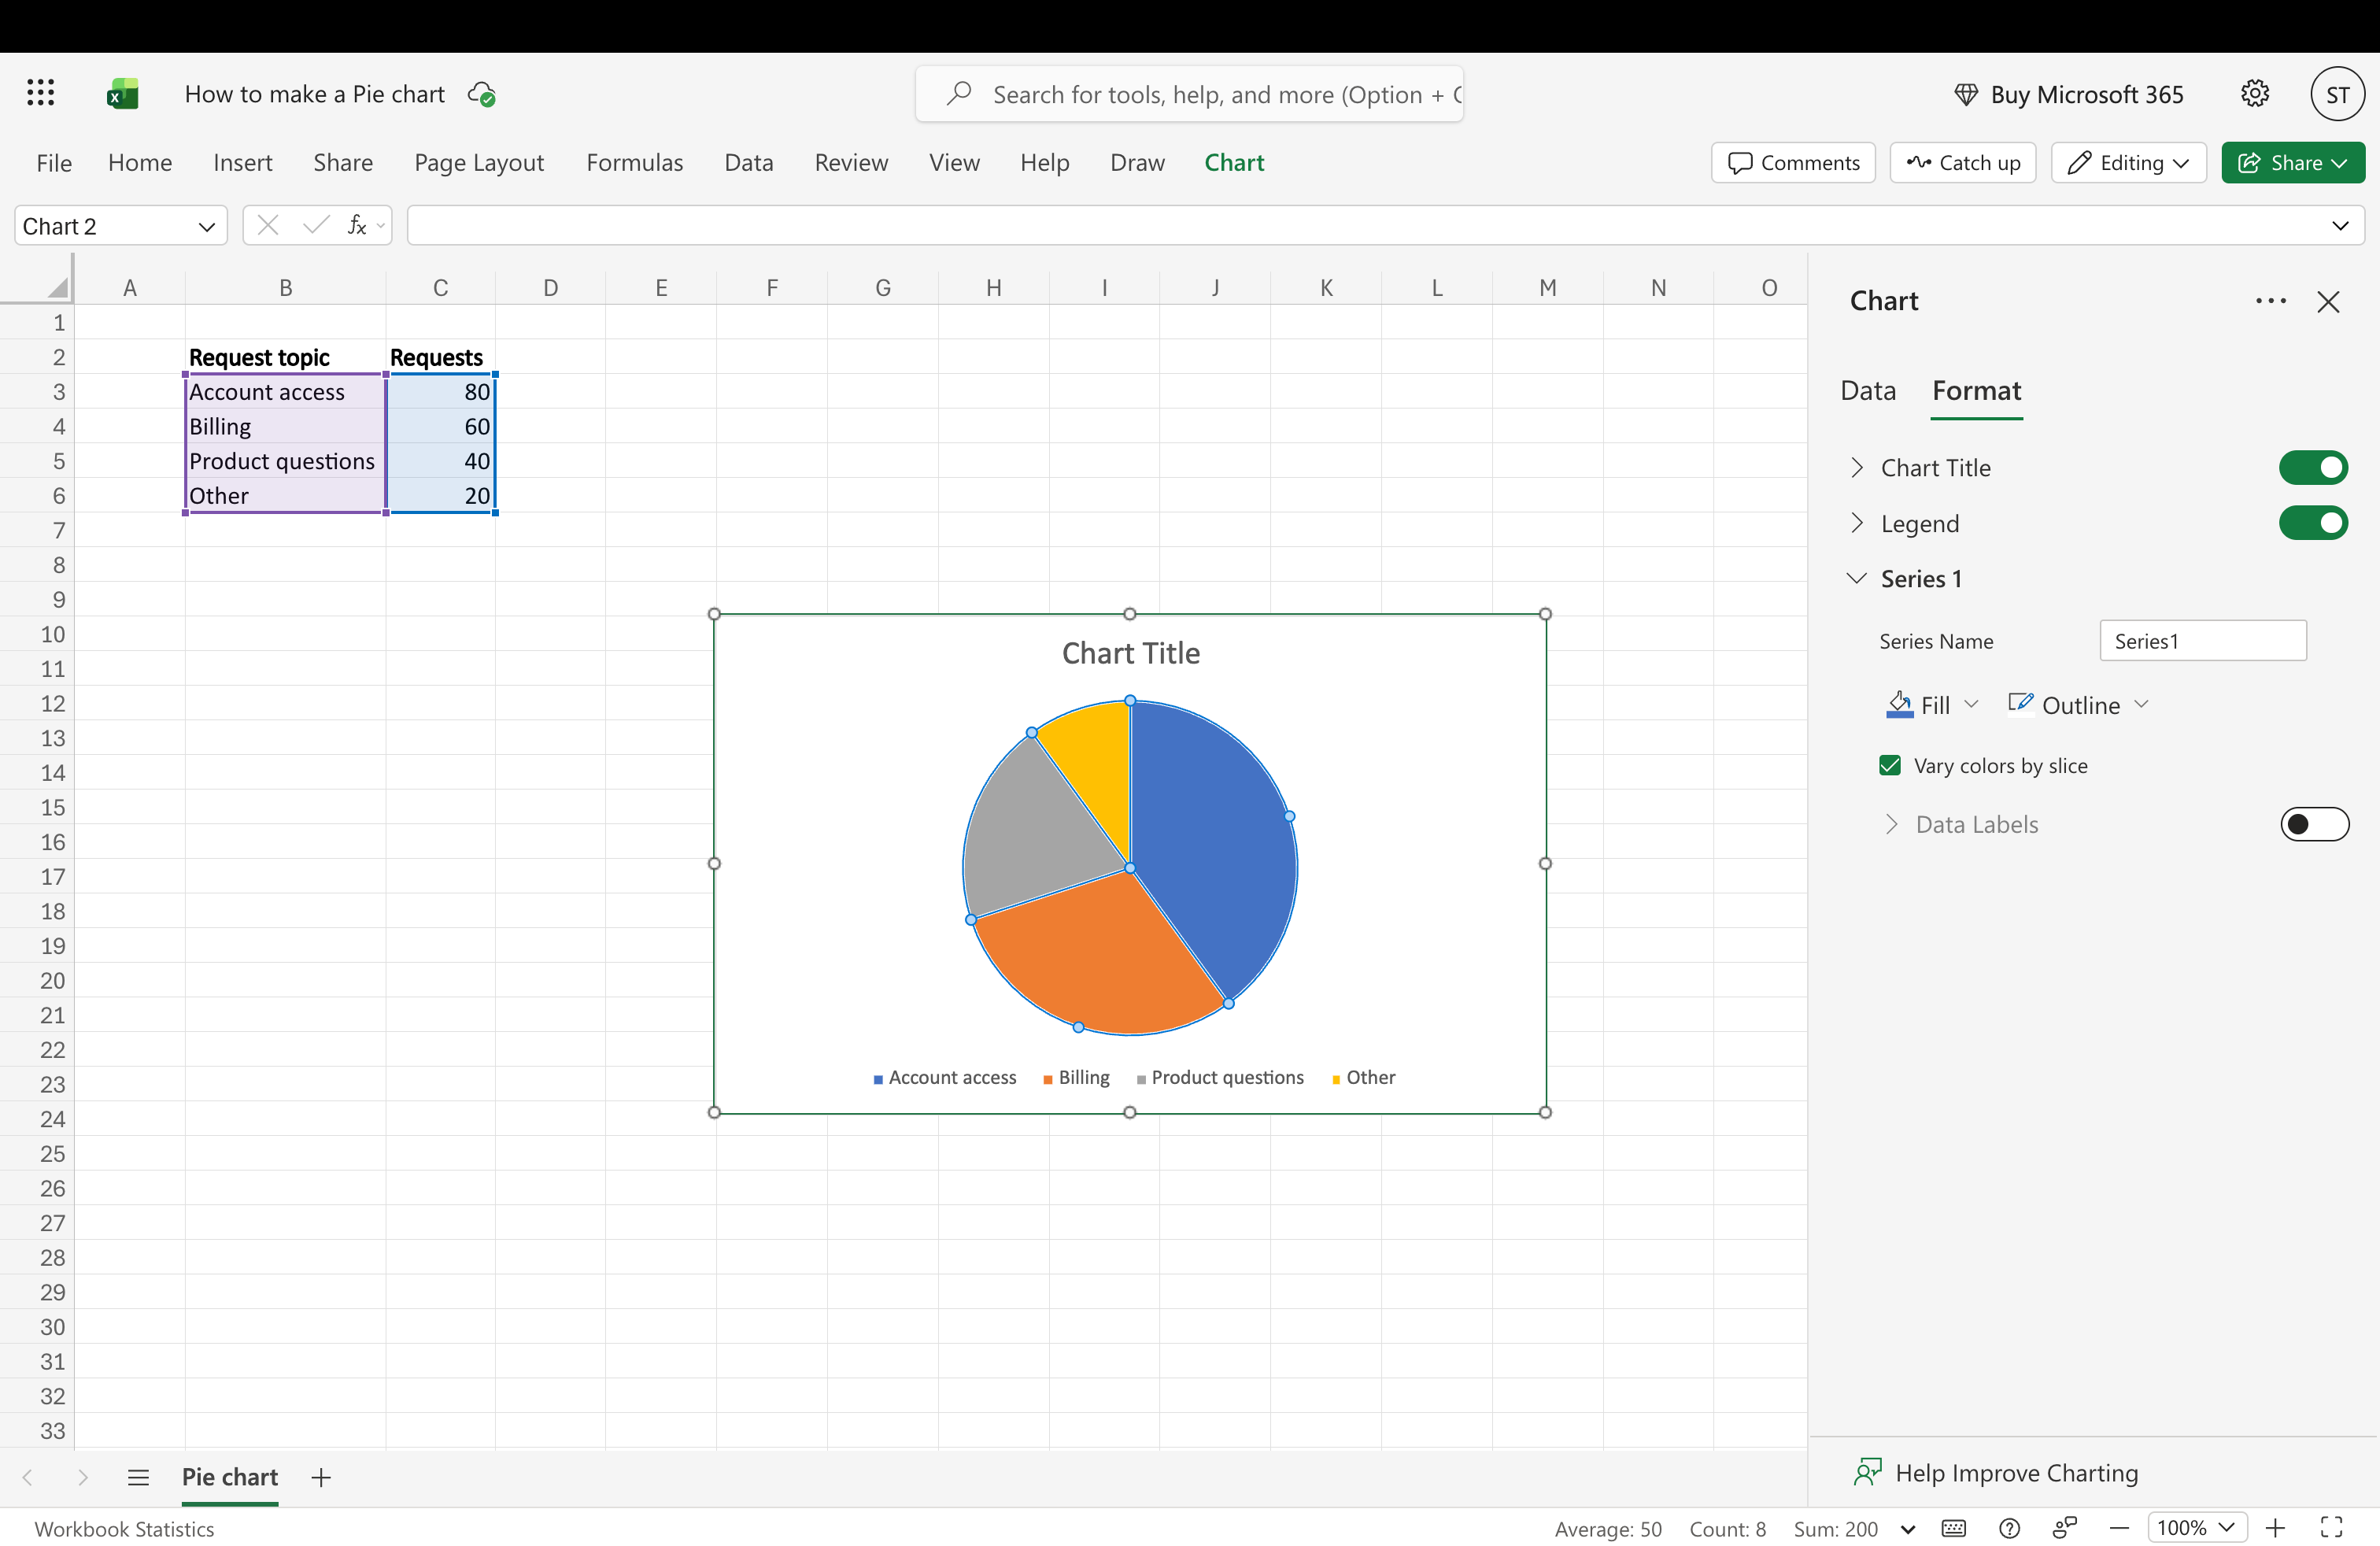Image resolution: width=2380 pixels, height=1546 pixels.
Task: Click the confirm formula checkmark icon
Action: tap(316, 225)
